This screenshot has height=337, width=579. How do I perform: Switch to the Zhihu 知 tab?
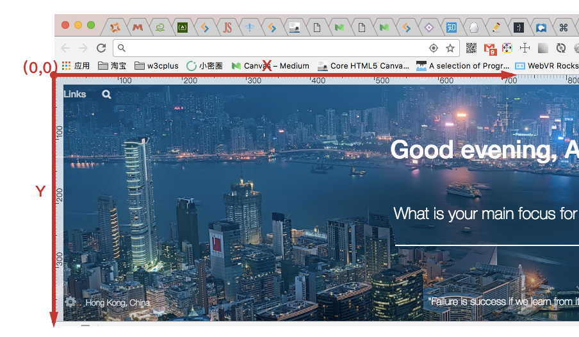point(452,28)
